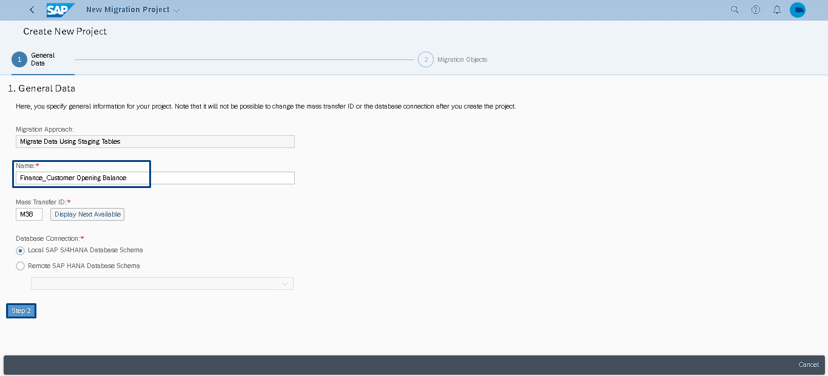Click the step 1 circle icon

coord(19,59)
